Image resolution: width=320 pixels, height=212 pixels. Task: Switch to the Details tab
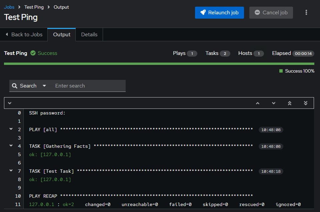pyautogui.click(x=89, y=34)
